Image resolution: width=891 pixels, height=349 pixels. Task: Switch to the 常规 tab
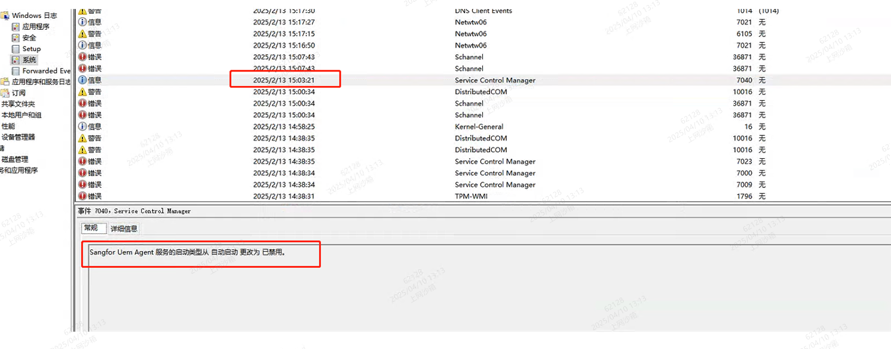pos(90,228)
